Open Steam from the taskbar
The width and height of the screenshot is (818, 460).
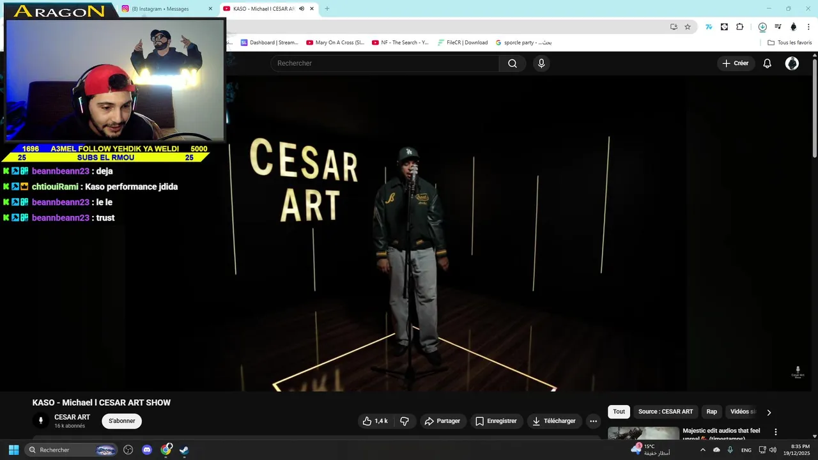[184, 450]
